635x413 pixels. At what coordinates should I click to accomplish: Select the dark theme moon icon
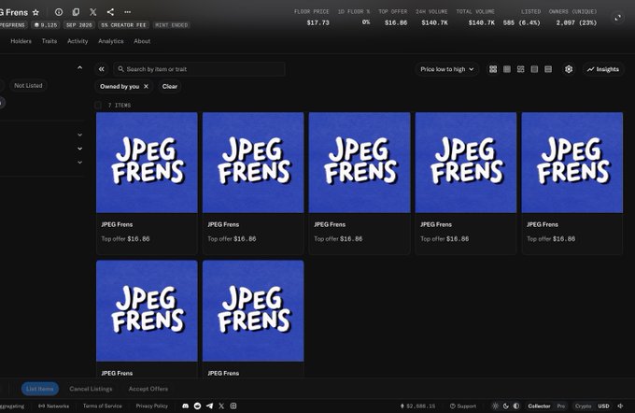[505, 406]
